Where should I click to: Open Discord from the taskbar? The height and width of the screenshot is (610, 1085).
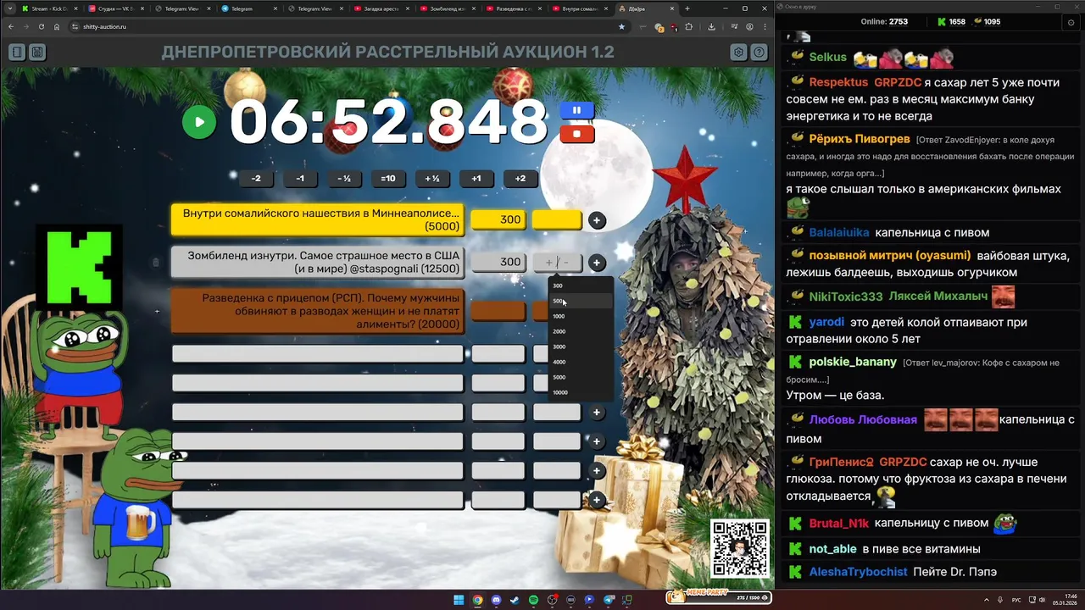496,600
